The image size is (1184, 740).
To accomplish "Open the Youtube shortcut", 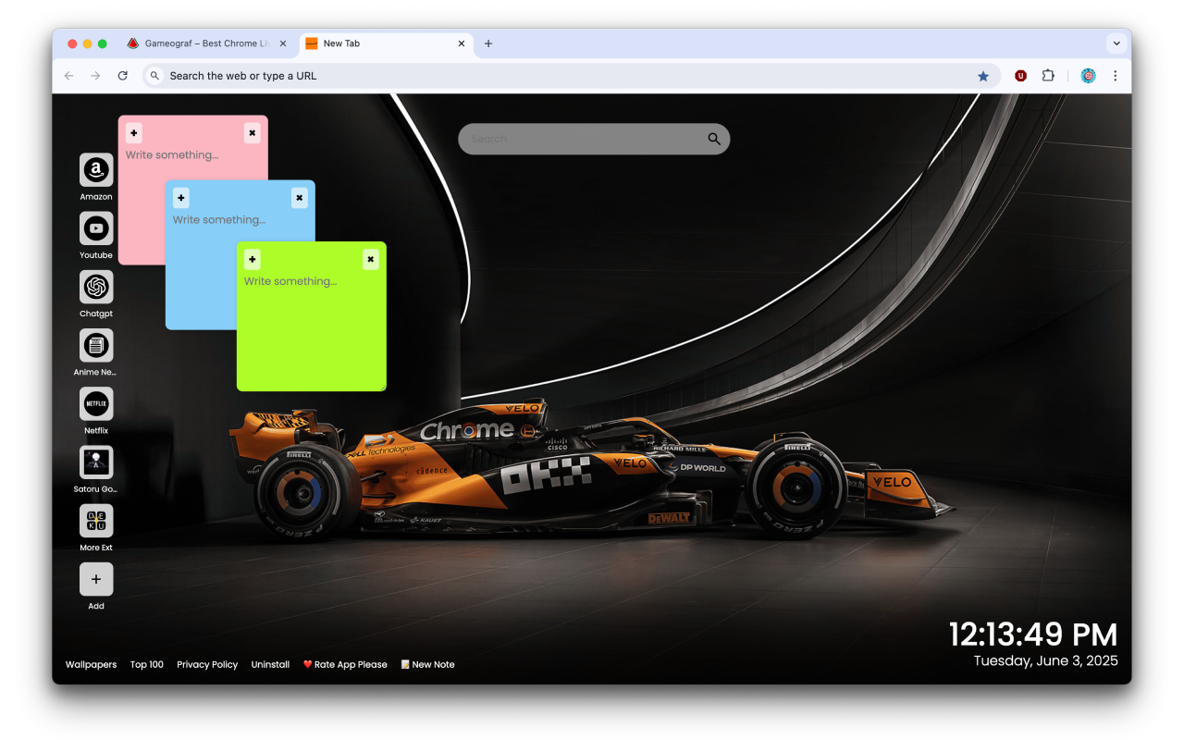I will click(x=95, y=229).
